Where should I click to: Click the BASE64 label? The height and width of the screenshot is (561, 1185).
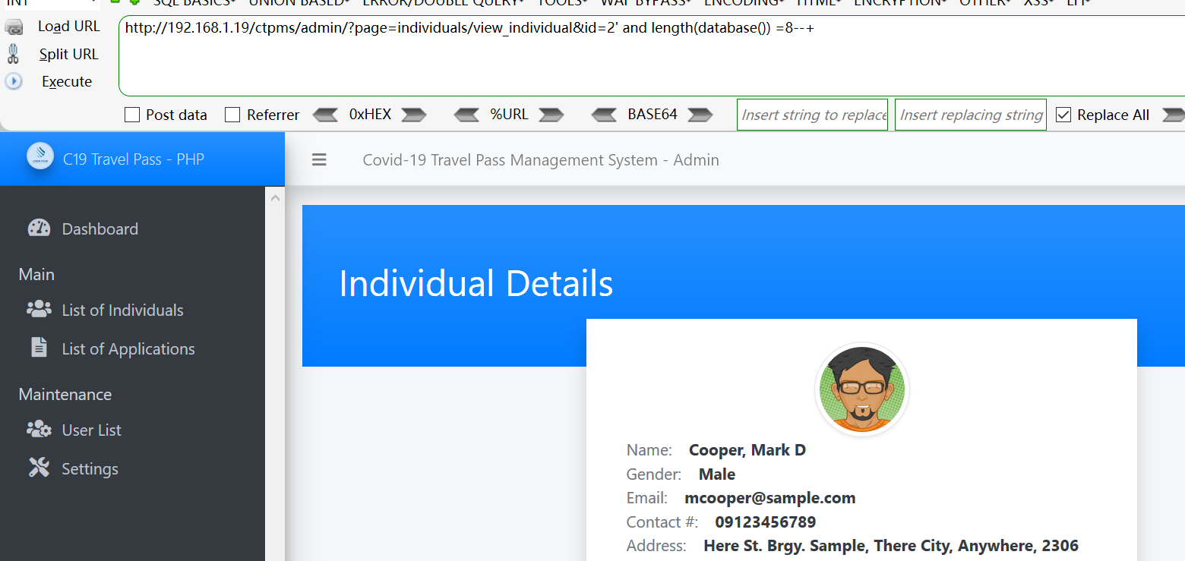click(x=653, y=115)
